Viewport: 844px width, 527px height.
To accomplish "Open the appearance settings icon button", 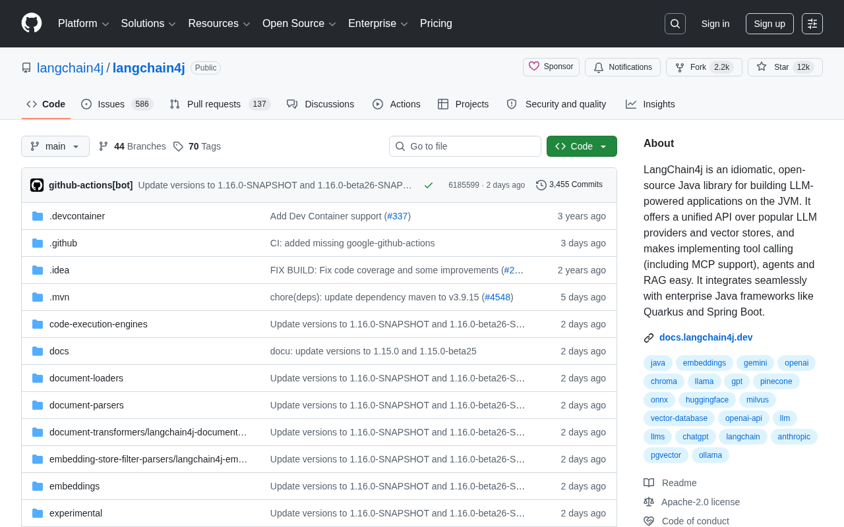I will coord(812,24).
